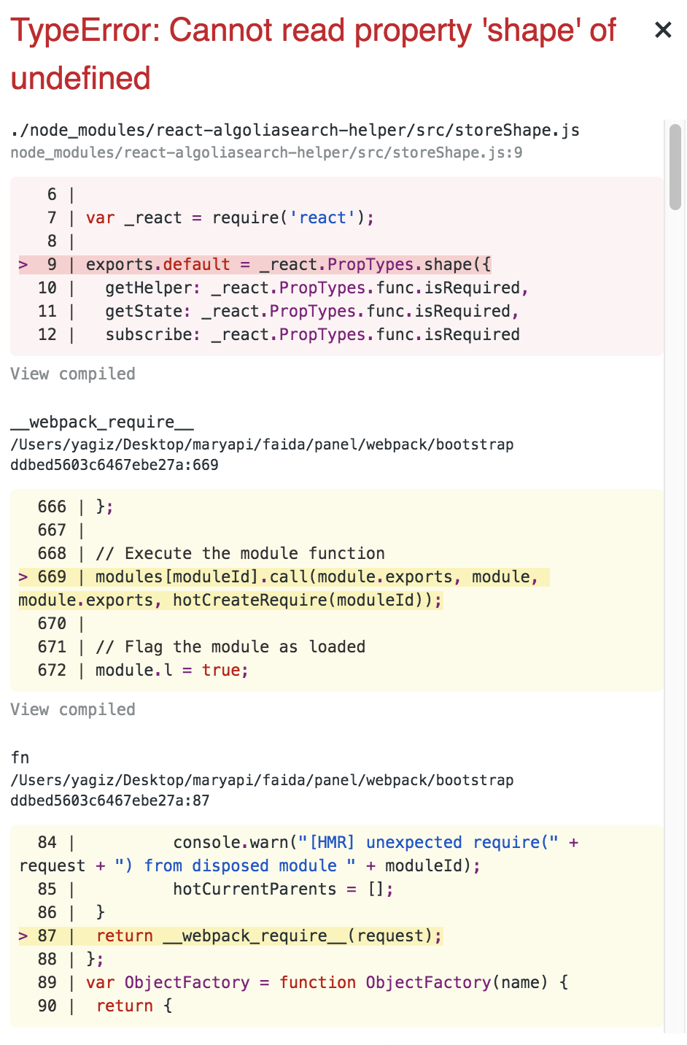Image resolution: width=687 pixels, height=1045 pixels.
Task: Click the fn stack frame name
Action: coord(20,757)
